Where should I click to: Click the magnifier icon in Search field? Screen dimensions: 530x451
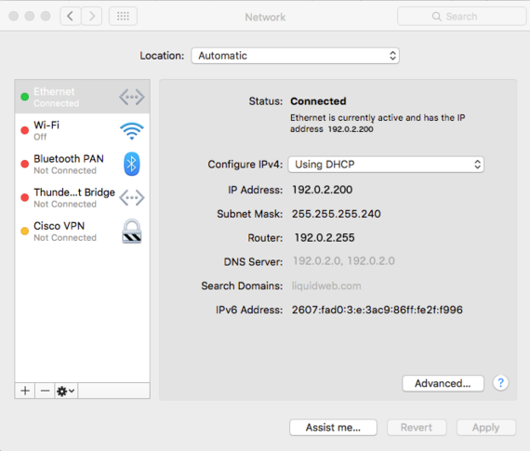(437, 16)
